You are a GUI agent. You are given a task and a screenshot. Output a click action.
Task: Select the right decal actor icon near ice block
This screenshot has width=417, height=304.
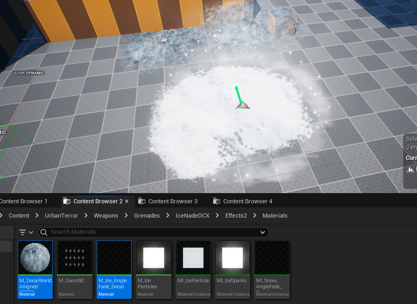tap(254, 24)
